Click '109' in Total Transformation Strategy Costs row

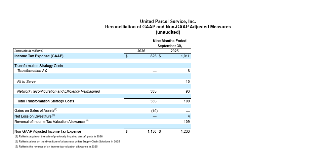click(x=187, y=101)
